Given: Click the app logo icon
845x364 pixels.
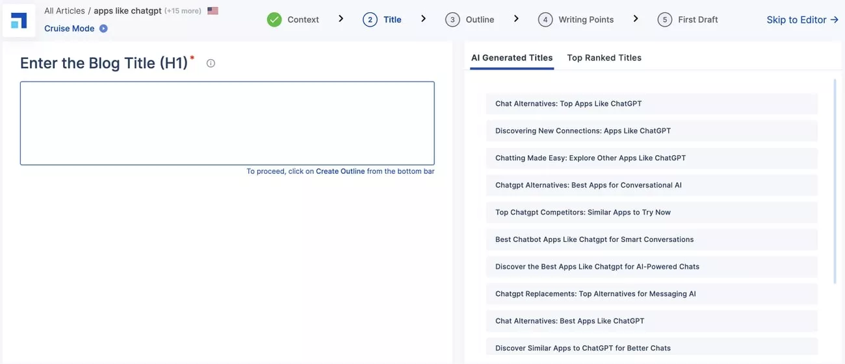Looking at the screenshot, I should click(19, 21).
